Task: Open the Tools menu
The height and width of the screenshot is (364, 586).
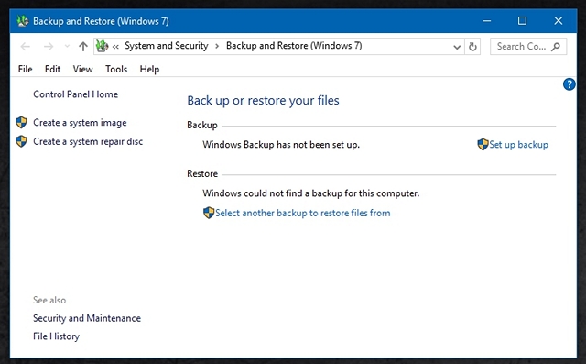Action: [116, 69]
